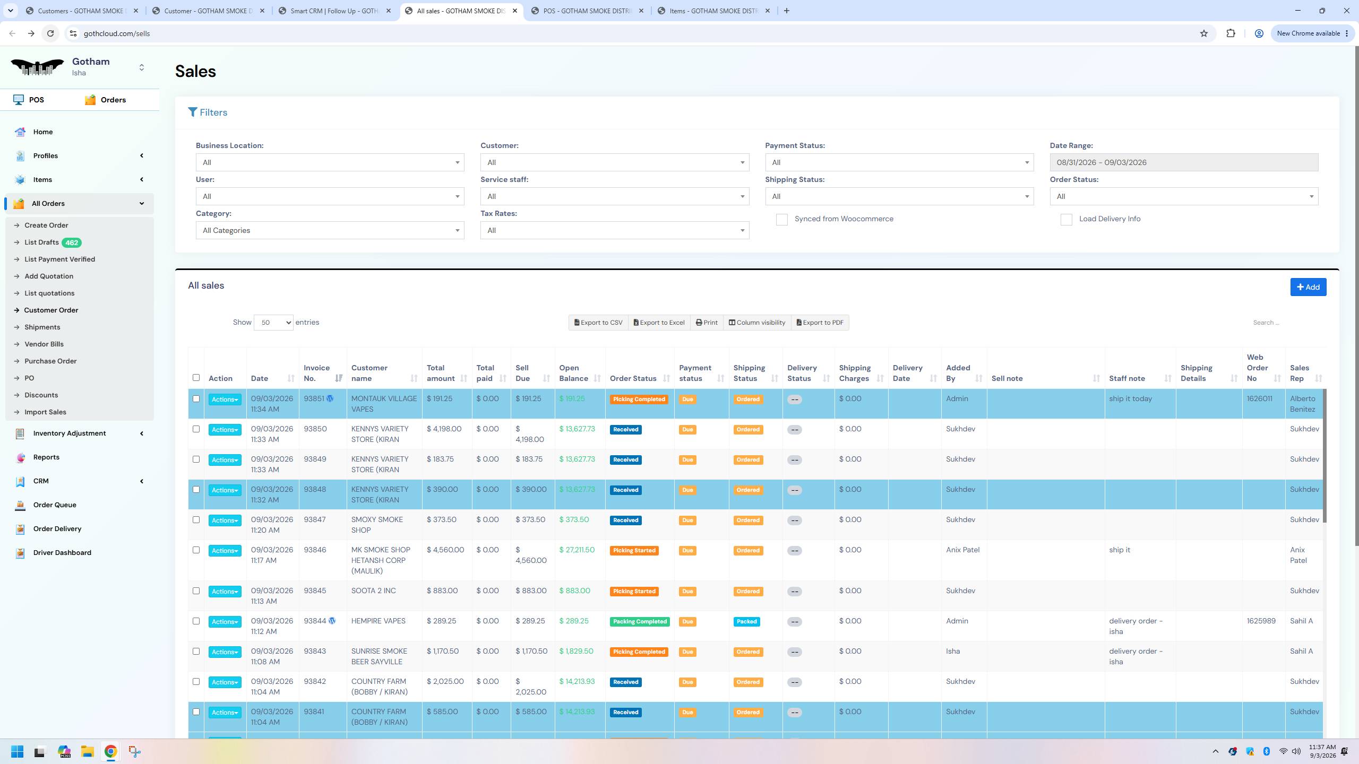
Task: Open Order Queue sidebar icon
Action: (20, 505)
